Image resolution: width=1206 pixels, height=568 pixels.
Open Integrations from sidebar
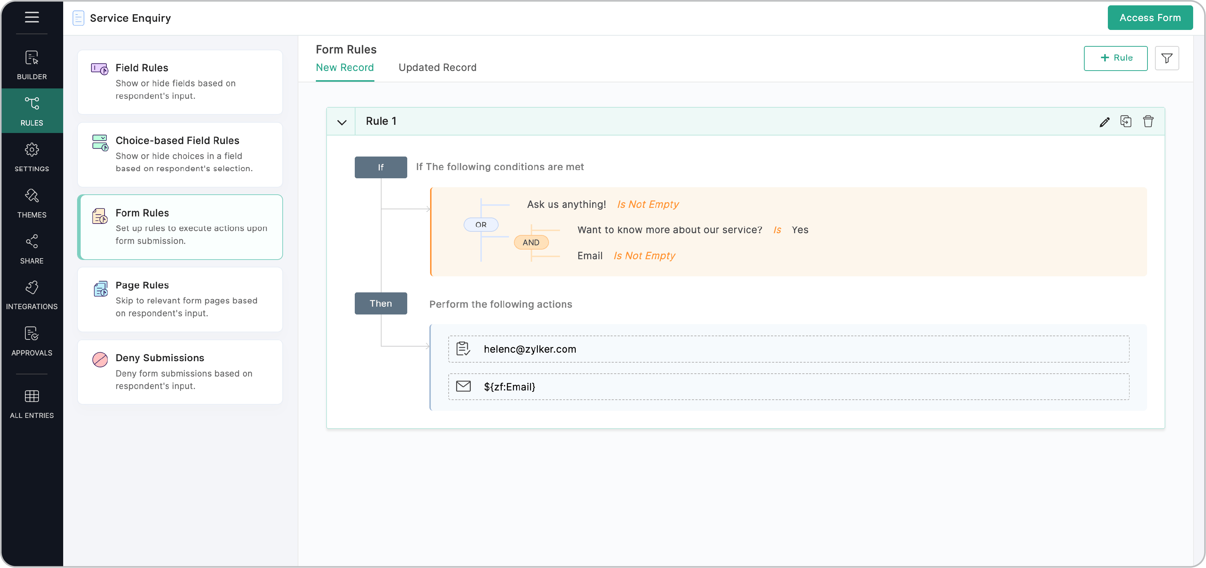pos(32,295)
